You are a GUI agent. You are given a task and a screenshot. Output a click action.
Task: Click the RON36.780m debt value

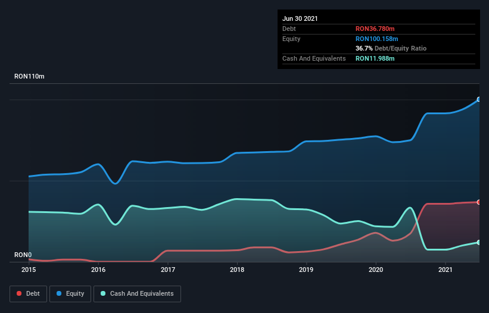pyautogui.click(x=375, y=29)
